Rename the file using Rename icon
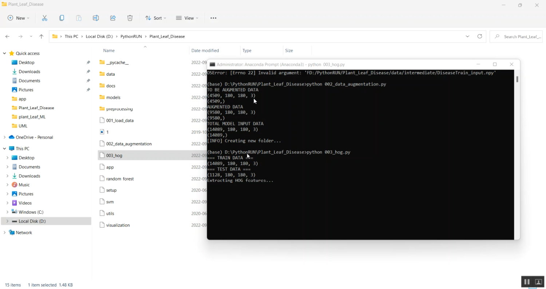Image resolution: width=546 pixels, height=289 pixels. point(96,18)
